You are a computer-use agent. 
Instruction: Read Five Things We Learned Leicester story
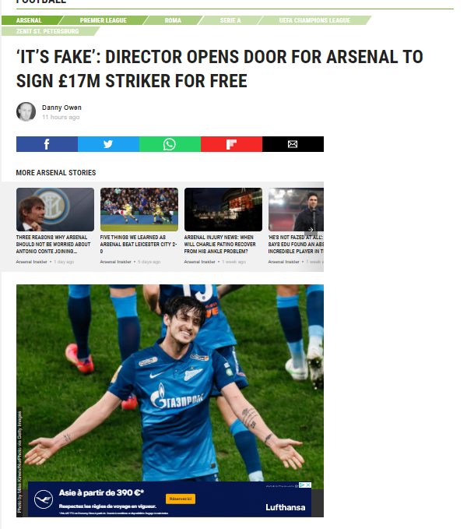coord(139,245)
